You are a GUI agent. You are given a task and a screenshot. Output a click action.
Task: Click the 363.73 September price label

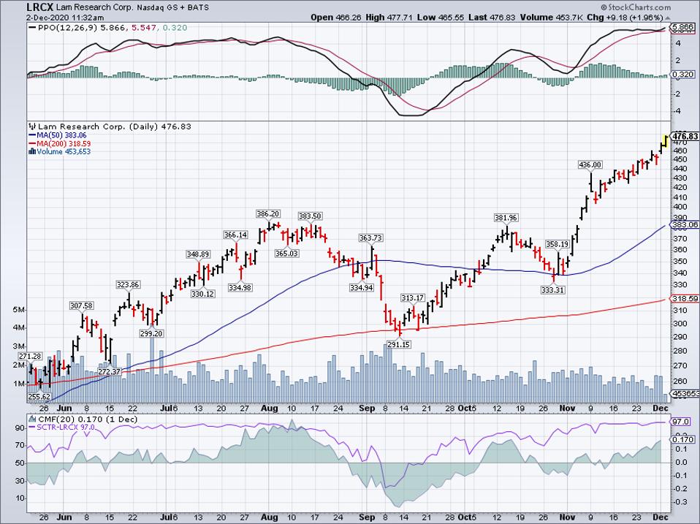(371, 238)
